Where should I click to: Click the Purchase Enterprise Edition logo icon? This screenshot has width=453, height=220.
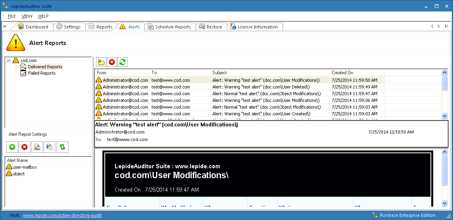(x=375, y=215)
